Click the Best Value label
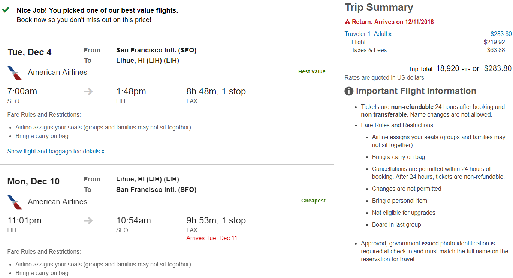 coord(312,71)
